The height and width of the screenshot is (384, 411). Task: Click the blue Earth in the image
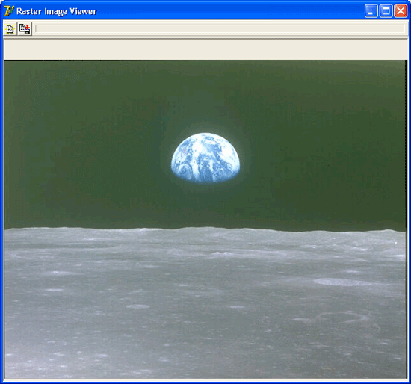[205, 158]
